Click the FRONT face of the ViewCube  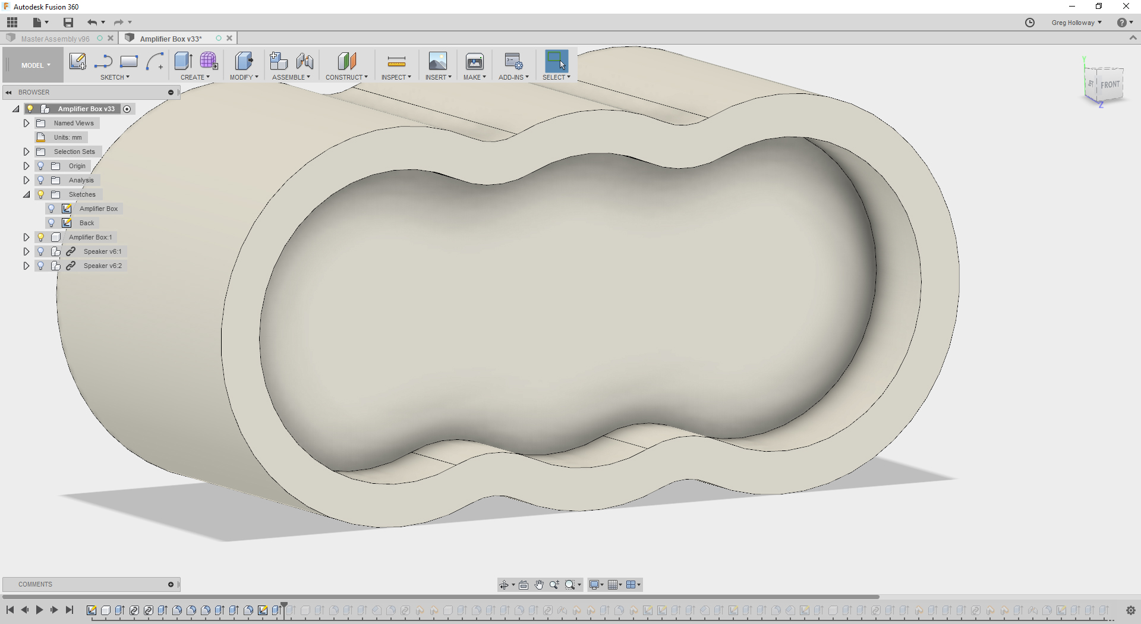coord(1110,84)
